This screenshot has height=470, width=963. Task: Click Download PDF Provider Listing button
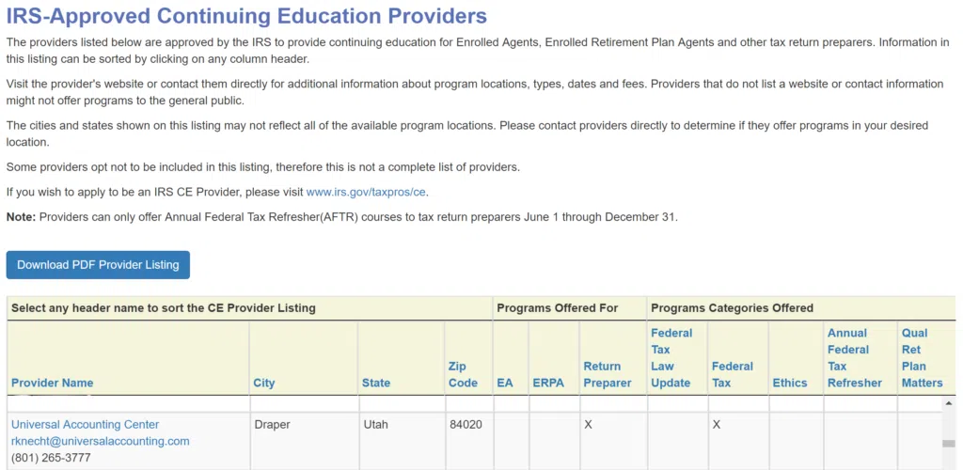pyautogui.click(x=98, y=265)
